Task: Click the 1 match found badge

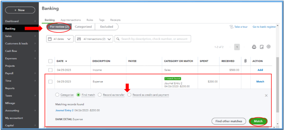Action: point(173,79)
